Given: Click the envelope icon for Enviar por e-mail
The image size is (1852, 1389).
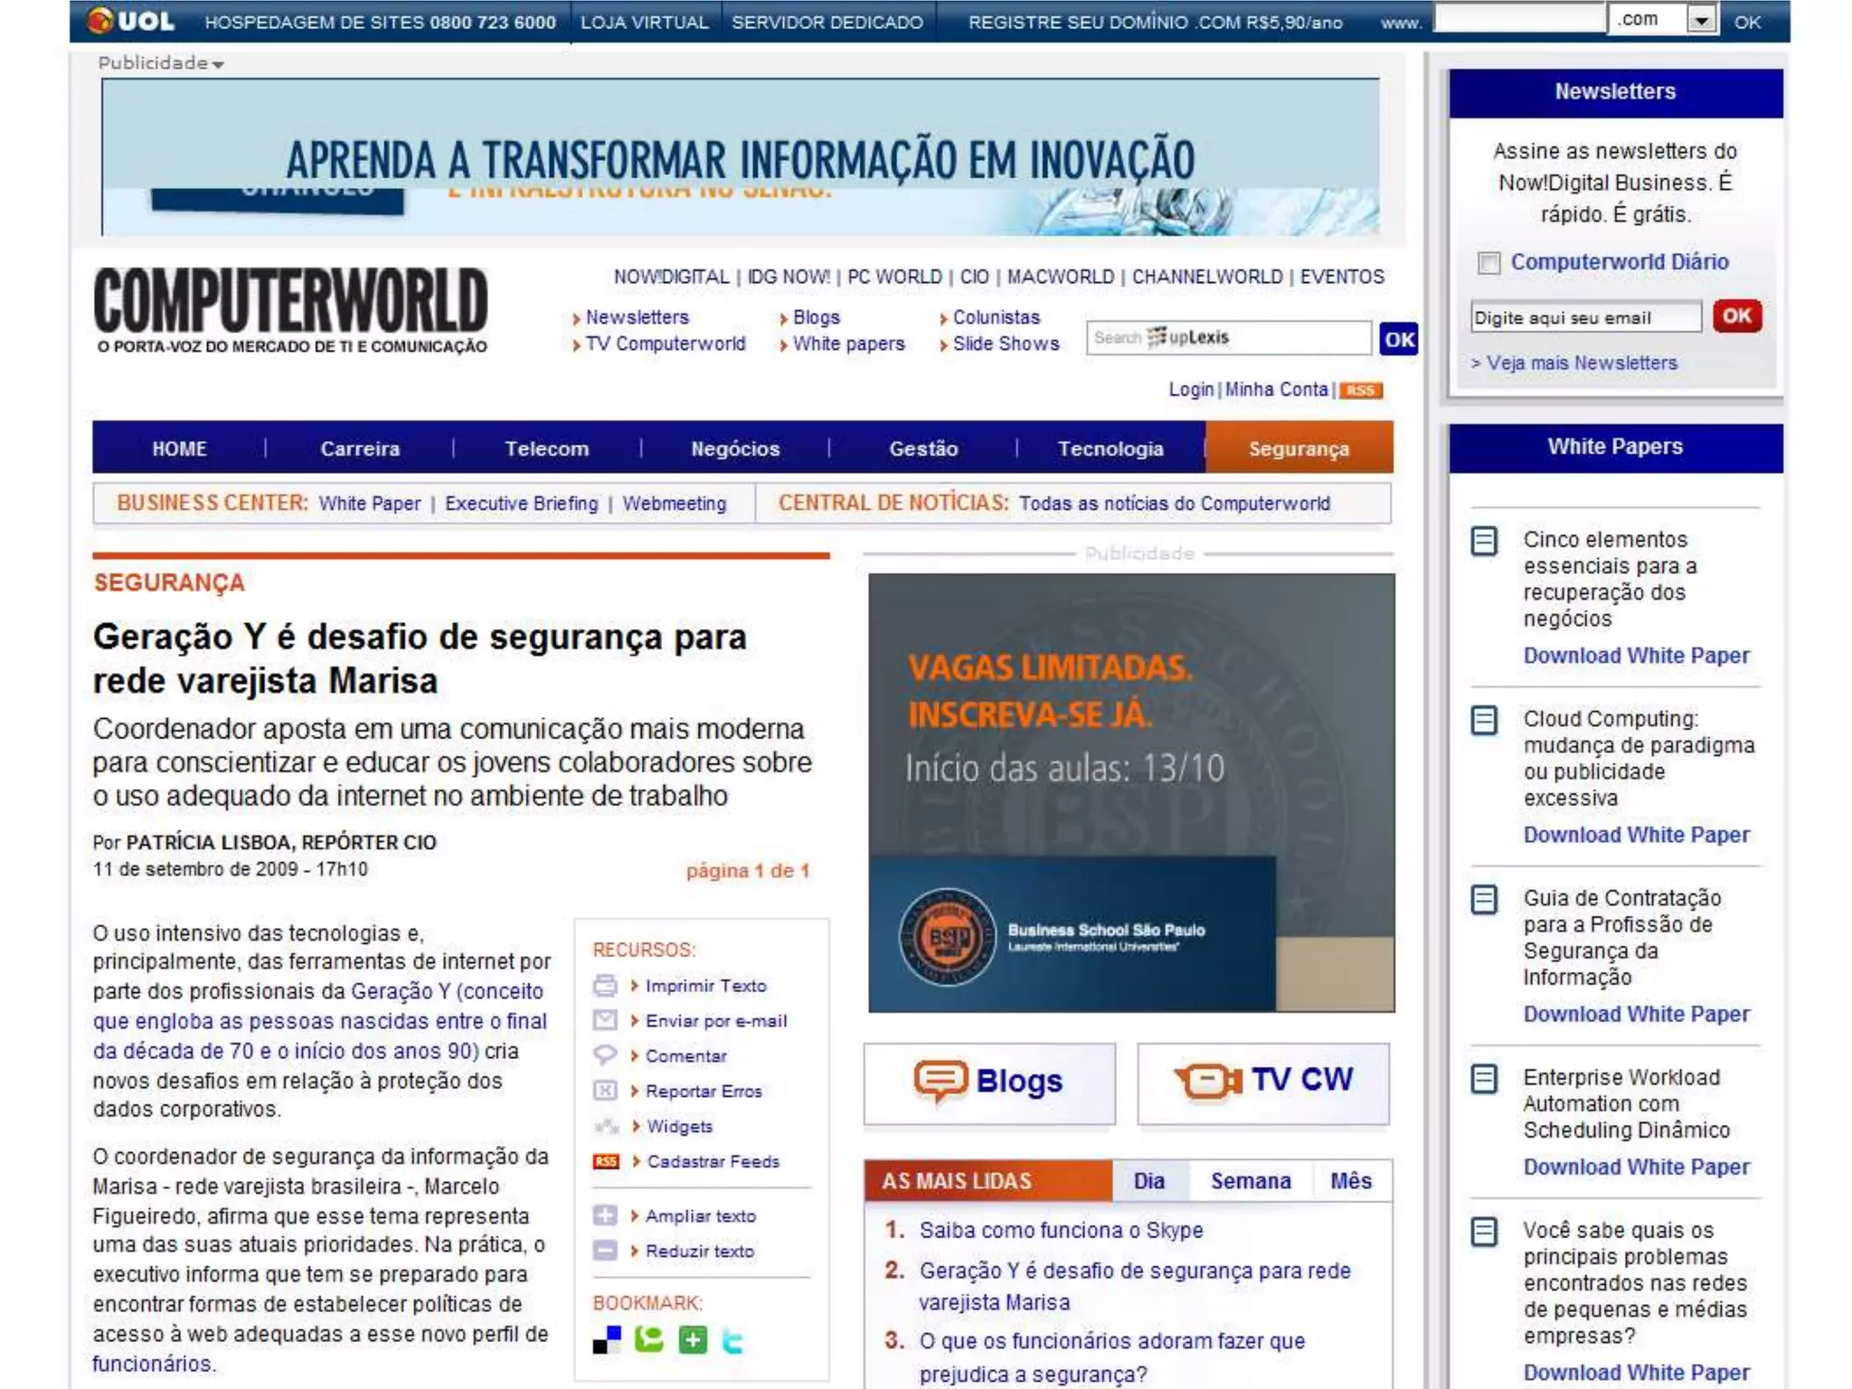Looking at the screenshot, I should pyautogui.click(x=605, y=1021).
